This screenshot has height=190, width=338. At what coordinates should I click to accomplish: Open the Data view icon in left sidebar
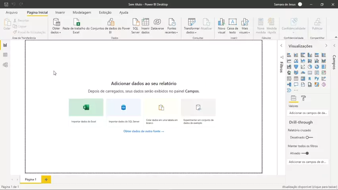coord(5,55)
